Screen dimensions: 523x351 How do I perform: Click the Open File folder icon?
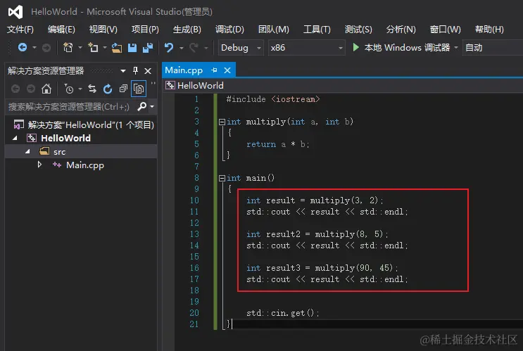(116, 48)
